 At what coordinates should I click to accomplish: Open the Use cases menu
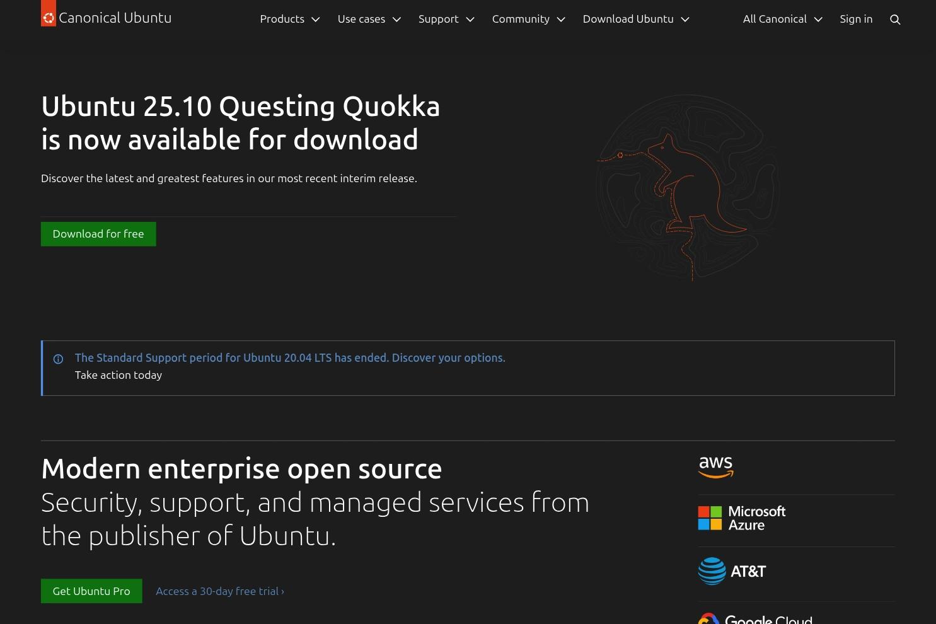coord(369,19)
